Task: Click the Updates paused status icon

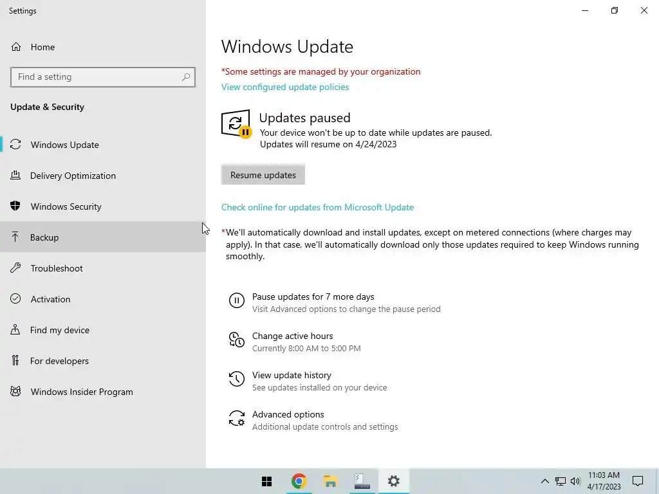Action: click(236, 123)
